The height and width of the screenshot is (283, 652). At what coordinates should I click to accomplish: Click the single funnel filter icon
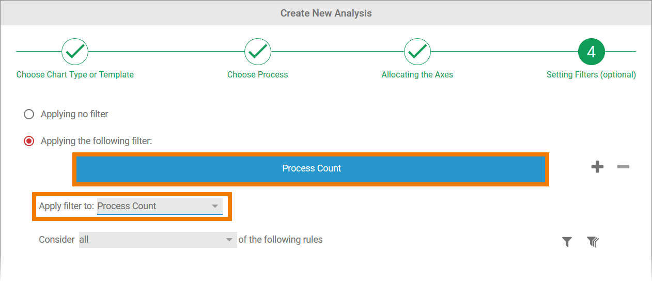(567, 242)
